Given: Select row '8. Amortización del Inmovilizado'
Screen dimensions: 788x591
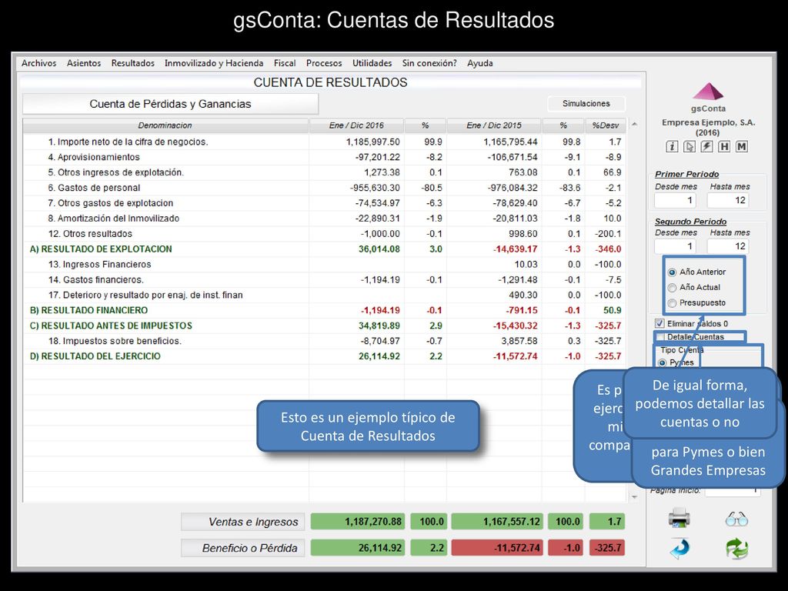Looking at the screenshot, I should click(x=324, y=219).
